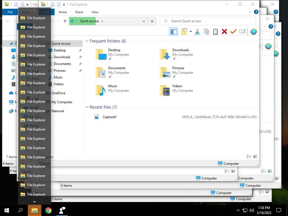This screenshot has width=288, height=216.
Task: Clear address bar with the X button
Action: (x=152, y=21)
